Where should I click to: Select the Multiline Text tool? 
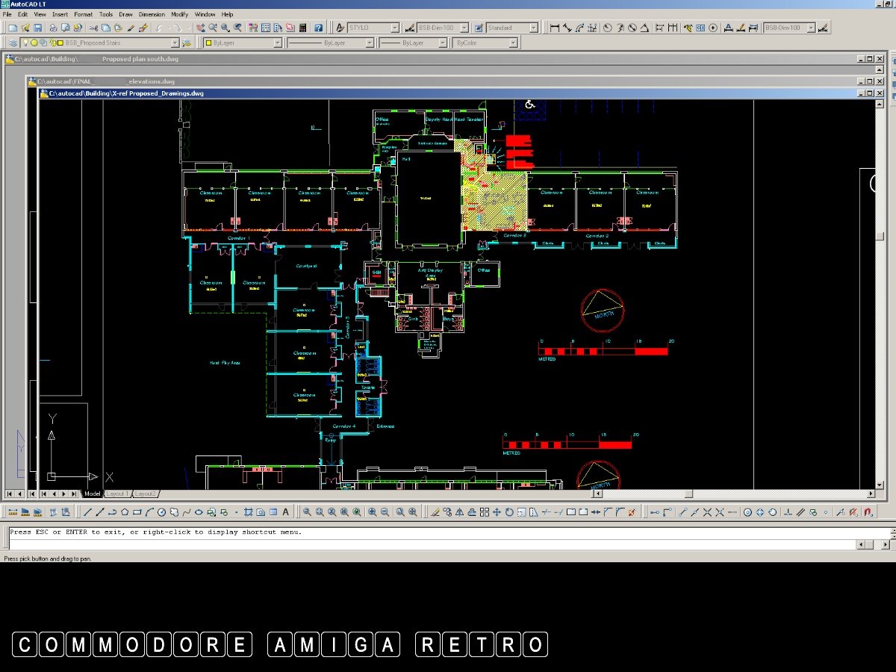(x=285, y=512)
